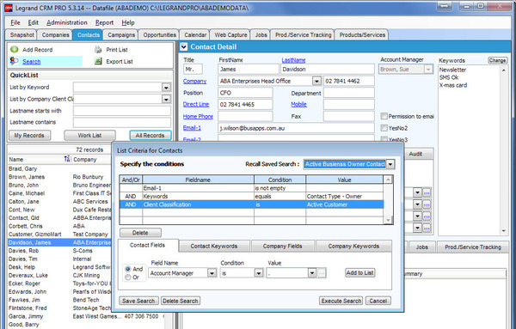Open the Administration menu
The image size is (516, 329).
point(67,22)
